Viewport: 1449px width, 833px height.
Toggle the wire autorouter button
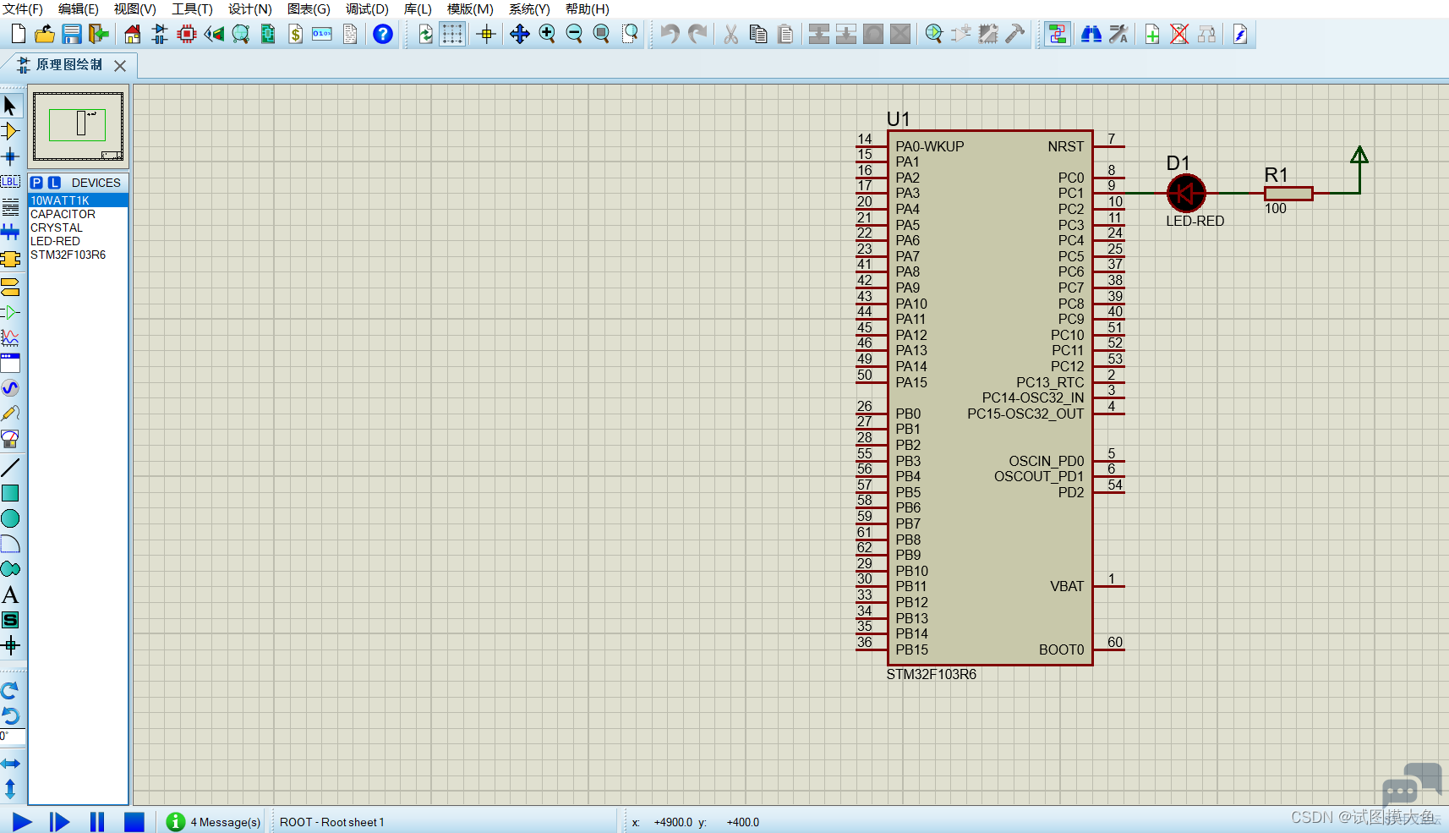(1057, 34)
